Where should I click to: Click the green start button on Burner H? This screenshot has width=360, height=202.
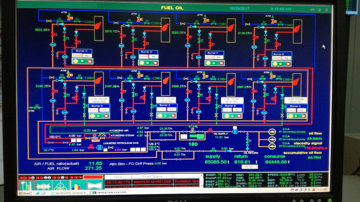pos(82,61)
